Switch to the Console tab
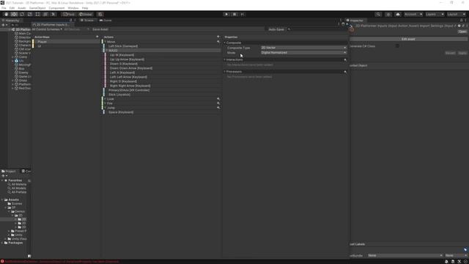Viewport: 469px width, 264px height. [26, 171]
